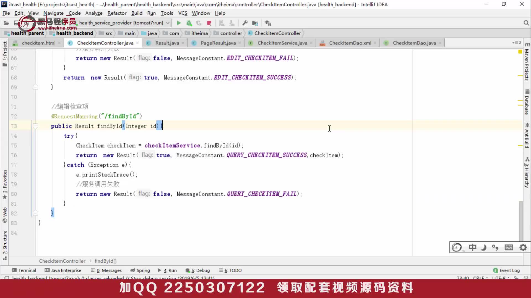Viewport: 531px width, 298px height.
Task: Close the Result.java tab
Action: click(183, 43)
